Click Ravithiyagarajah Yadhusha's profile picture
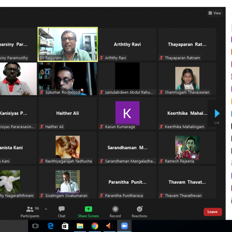This screenshot has height=232, width=232. pyautogui.click(x=68, y=147)
